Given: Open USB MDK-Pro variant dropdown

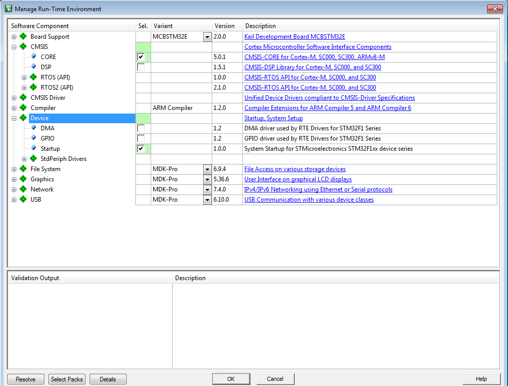Looking at the screenshot, I should 207,200.
